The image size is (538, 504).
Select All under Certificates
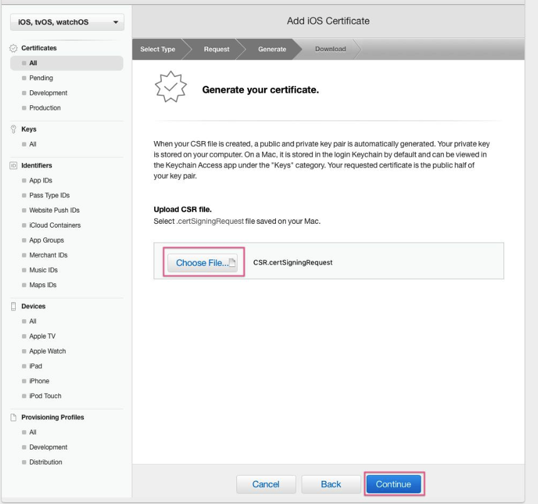pos(67,63)
